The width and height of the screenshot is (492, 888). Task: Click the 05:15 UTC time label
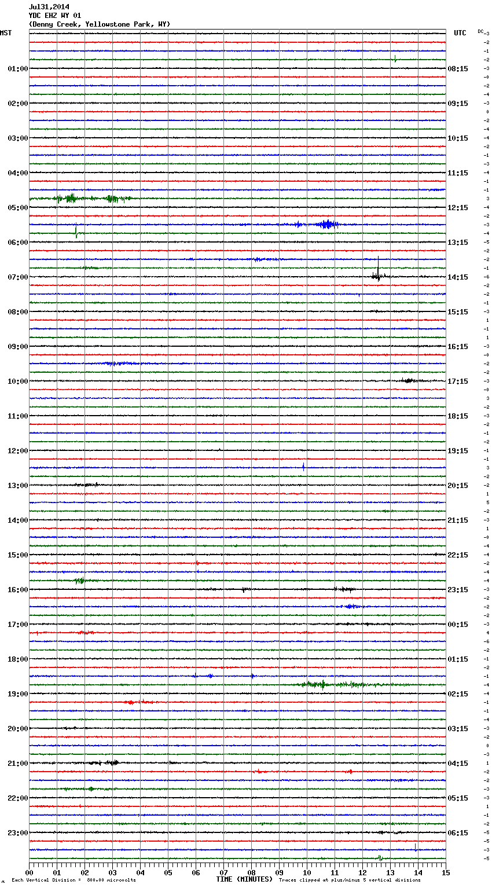pos(458,798)
